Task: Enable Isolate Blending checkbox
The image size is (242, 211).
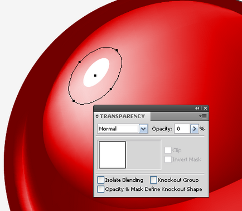Action: click(101, 180)
